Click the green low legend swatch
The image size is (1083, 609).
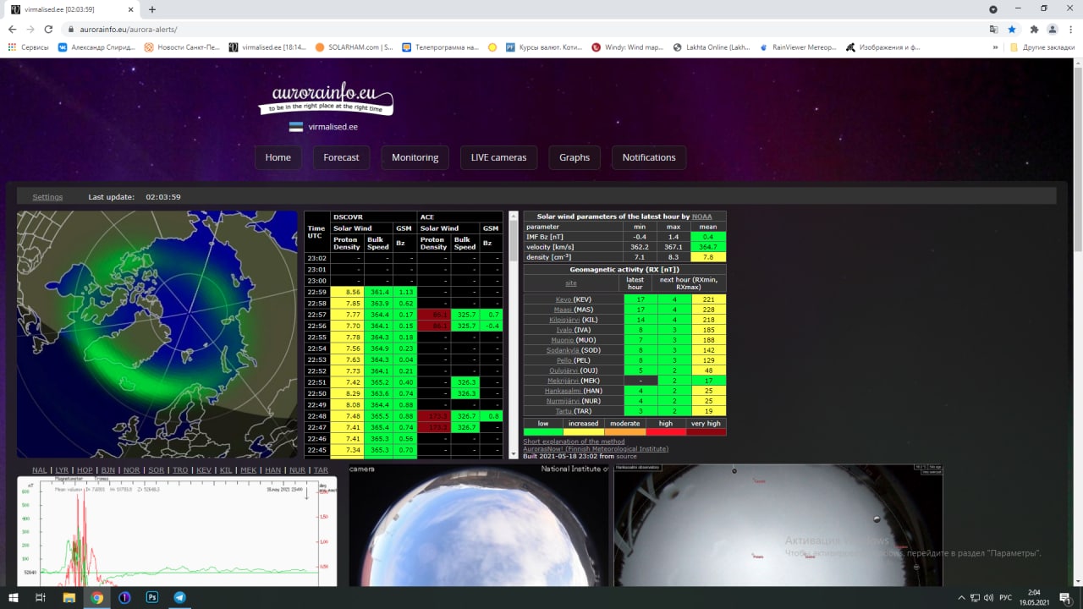click(543, 431)
